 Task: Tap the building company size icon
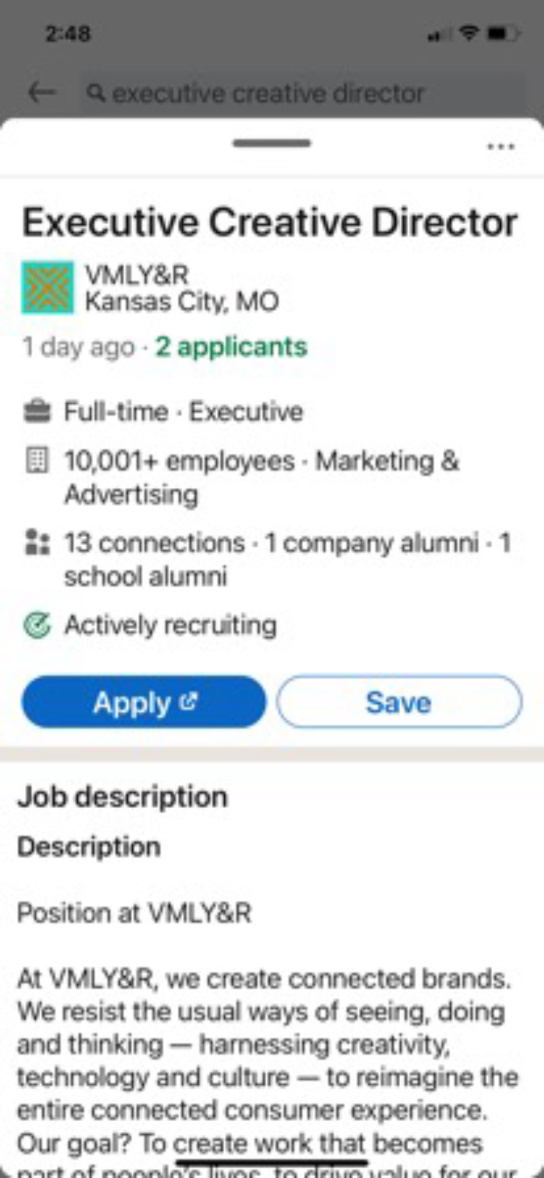coord(37,461)
